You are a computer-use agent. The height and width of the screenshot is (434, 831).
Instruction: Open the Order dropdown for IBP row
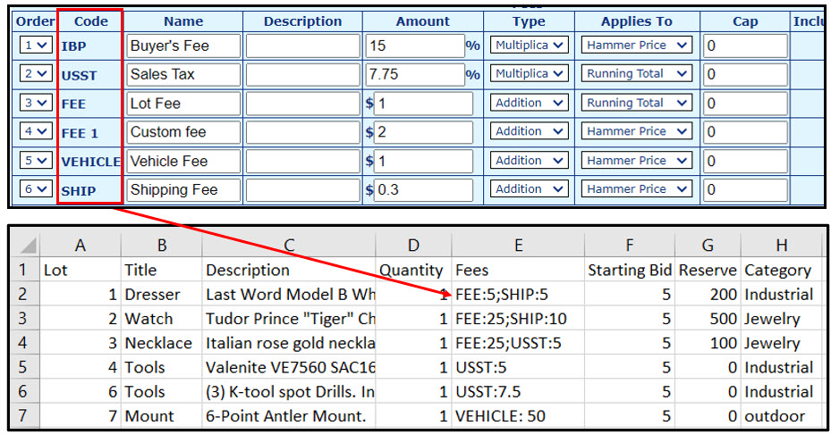point(36,45)
